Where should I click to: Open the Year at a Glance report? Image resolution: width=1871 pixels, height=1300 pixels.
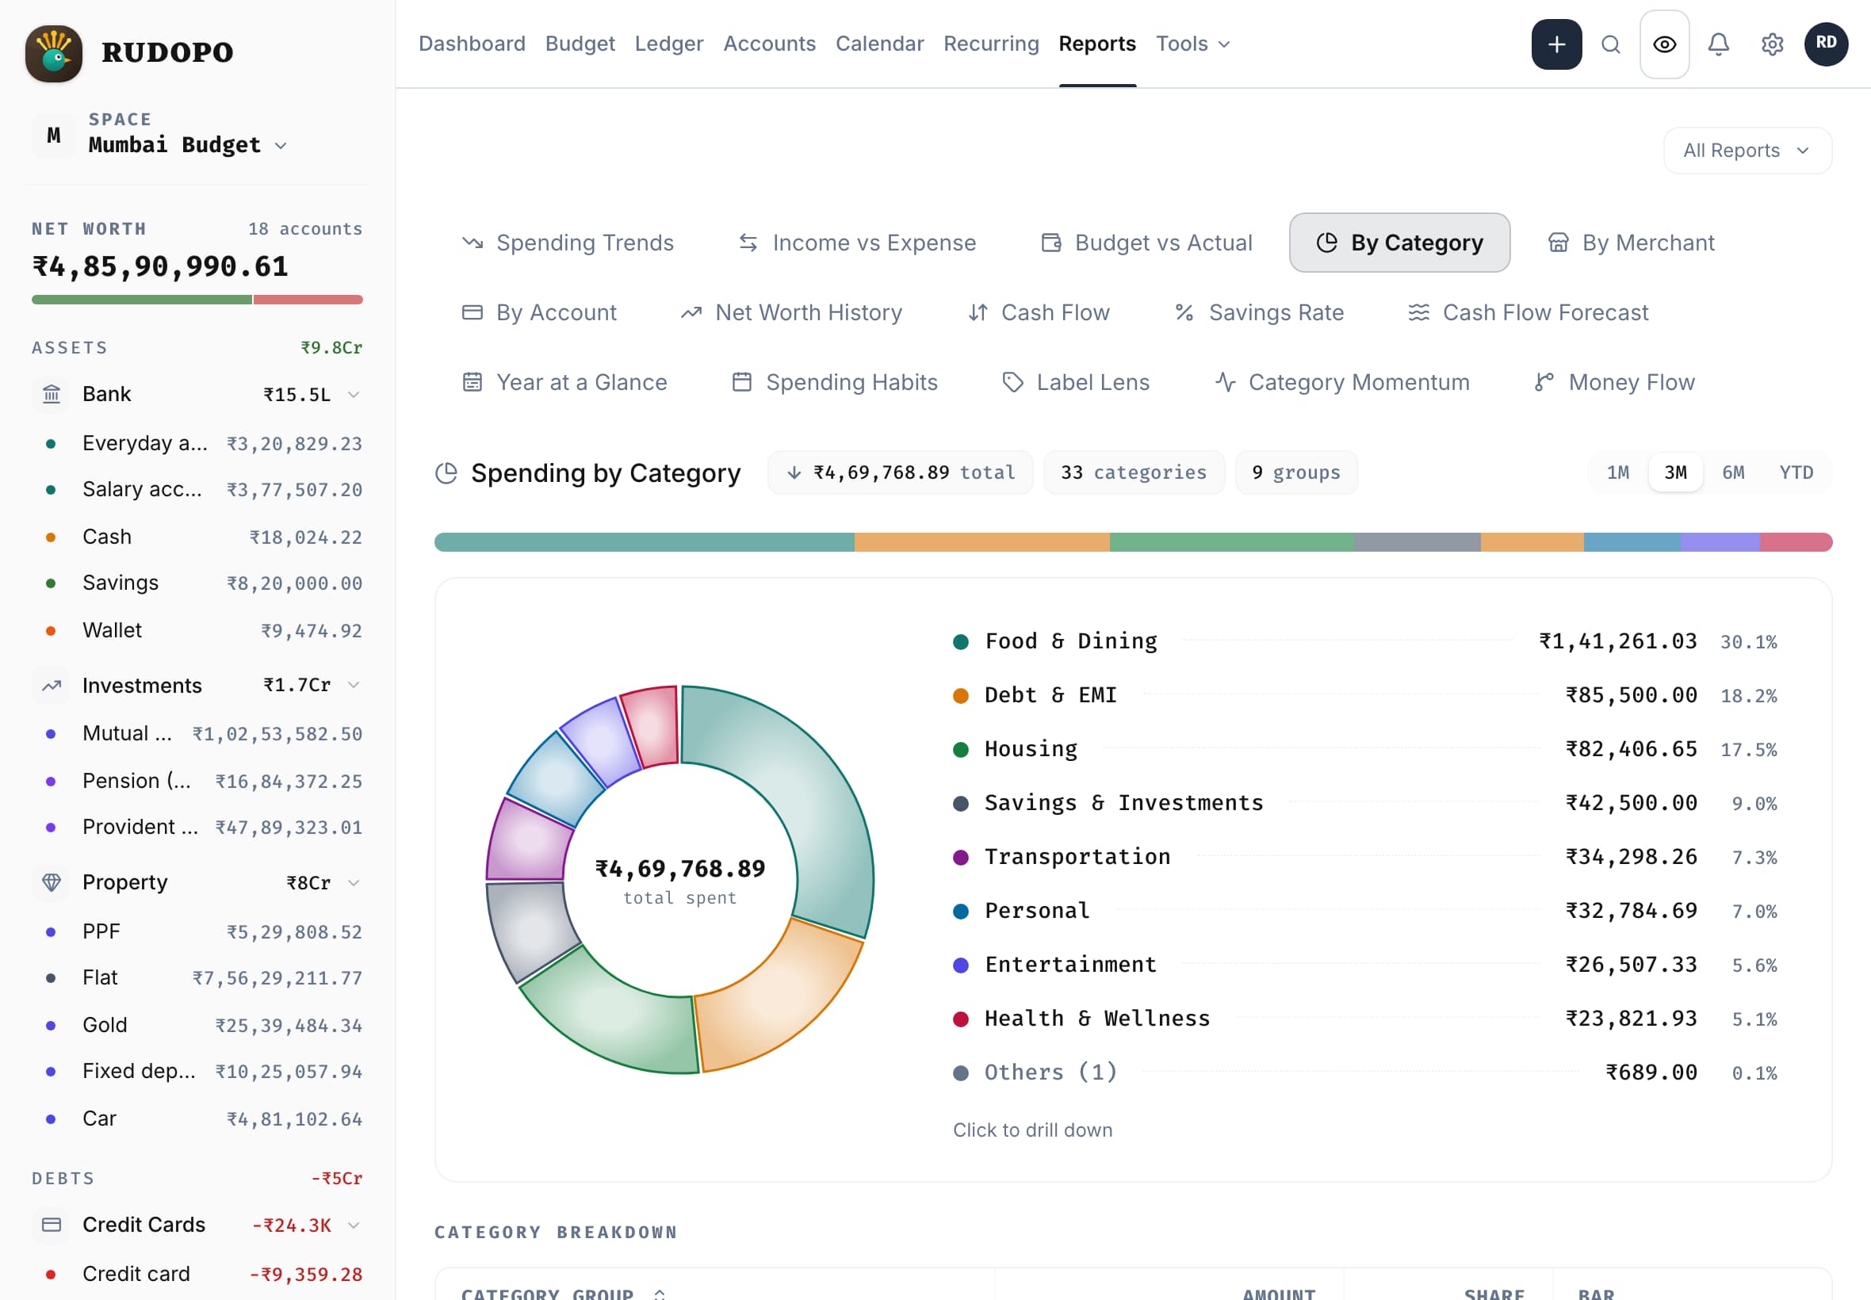pos(564,382)
